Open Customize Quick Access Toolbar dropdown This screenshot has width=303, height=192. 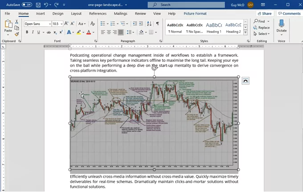point(64,5)
